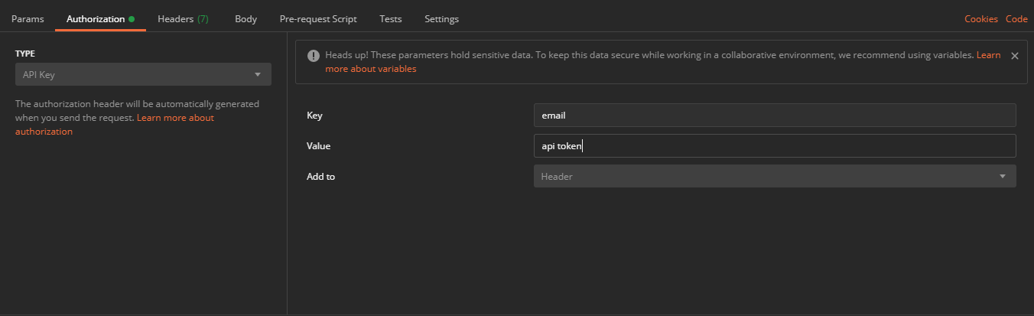Image resolution: width=1034 pixels, height=316 pixels.
Task: Dismiss the Heads up warning banner
Action: tap(1014, 56)
